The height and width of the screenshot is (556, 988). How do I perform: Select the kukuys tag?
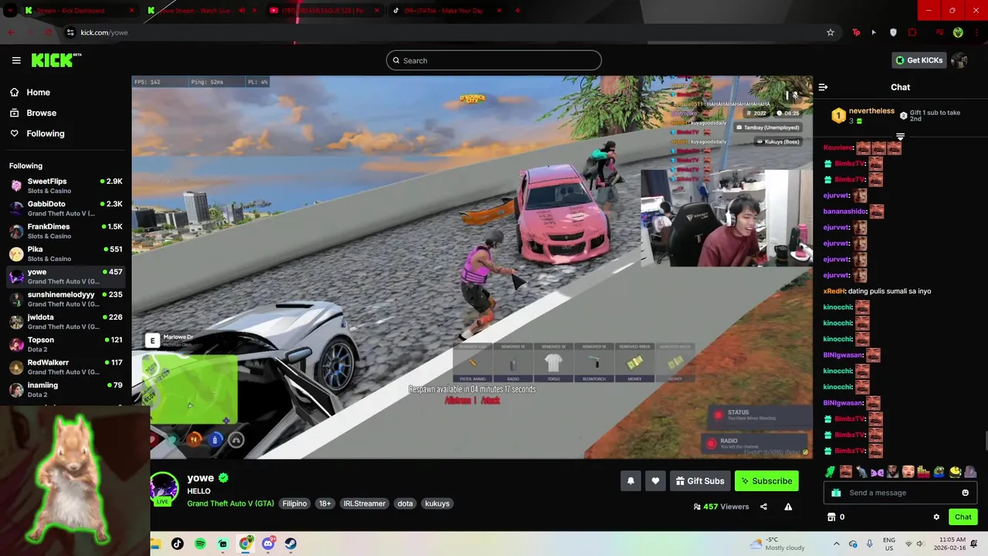click(437, 503)
